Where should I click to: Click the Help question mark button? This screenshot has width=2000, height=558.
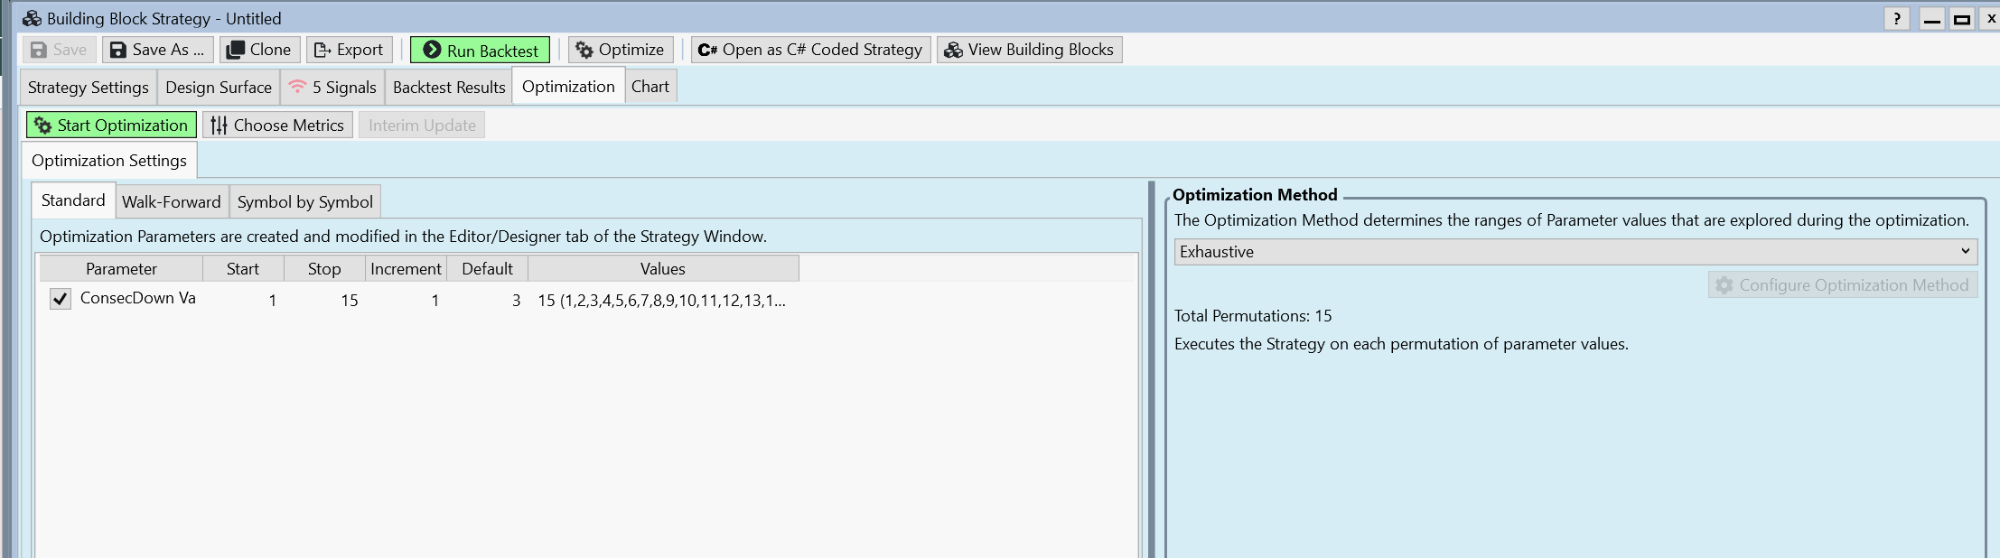[x=1896, y=19]
